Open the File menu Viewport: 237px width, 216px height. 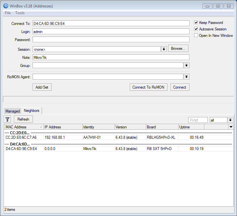(x=8, y=13)
